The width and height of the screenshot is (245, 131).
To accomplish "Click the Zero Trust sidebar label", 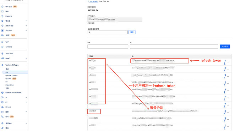I will coord(9,54).
